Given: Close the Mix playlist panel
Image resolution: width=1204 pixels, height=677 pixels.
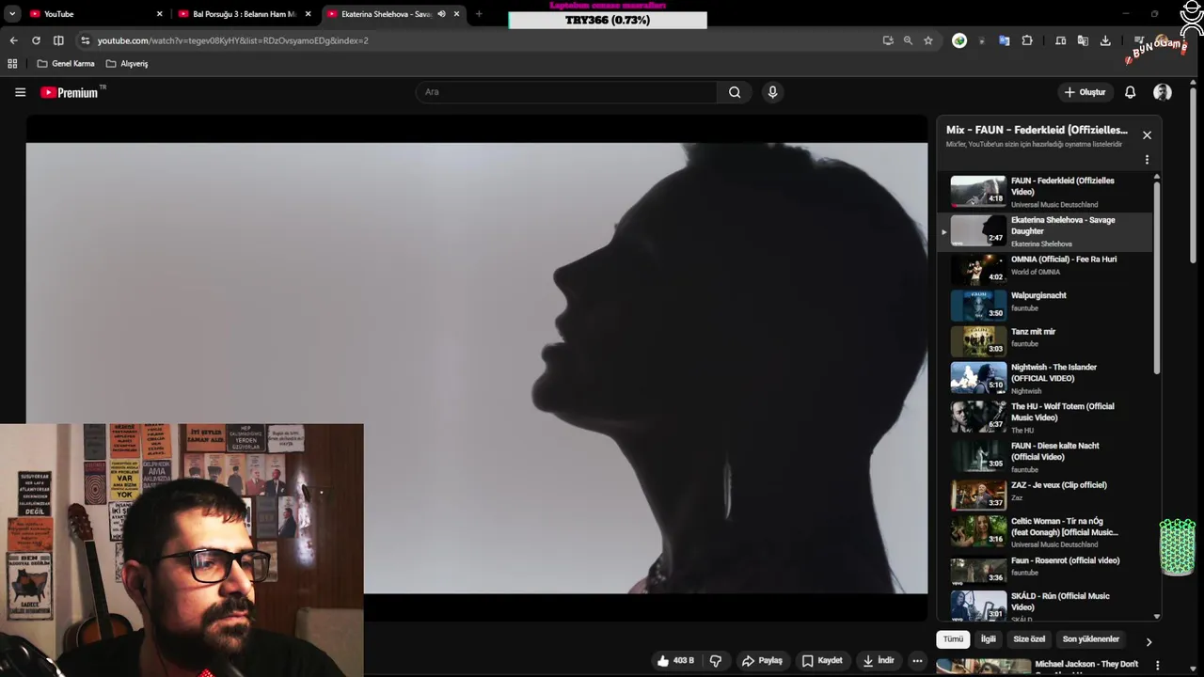Looking at the screenshot, I should [1147, 135].
